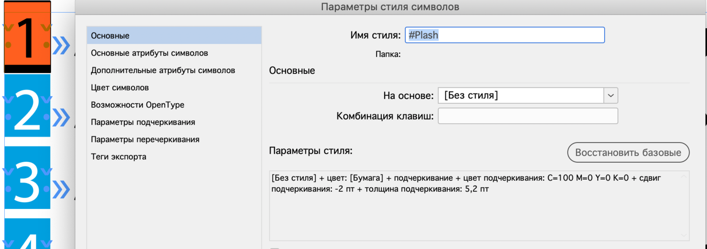Click the Восстановить базовые button

pos(628,153)
